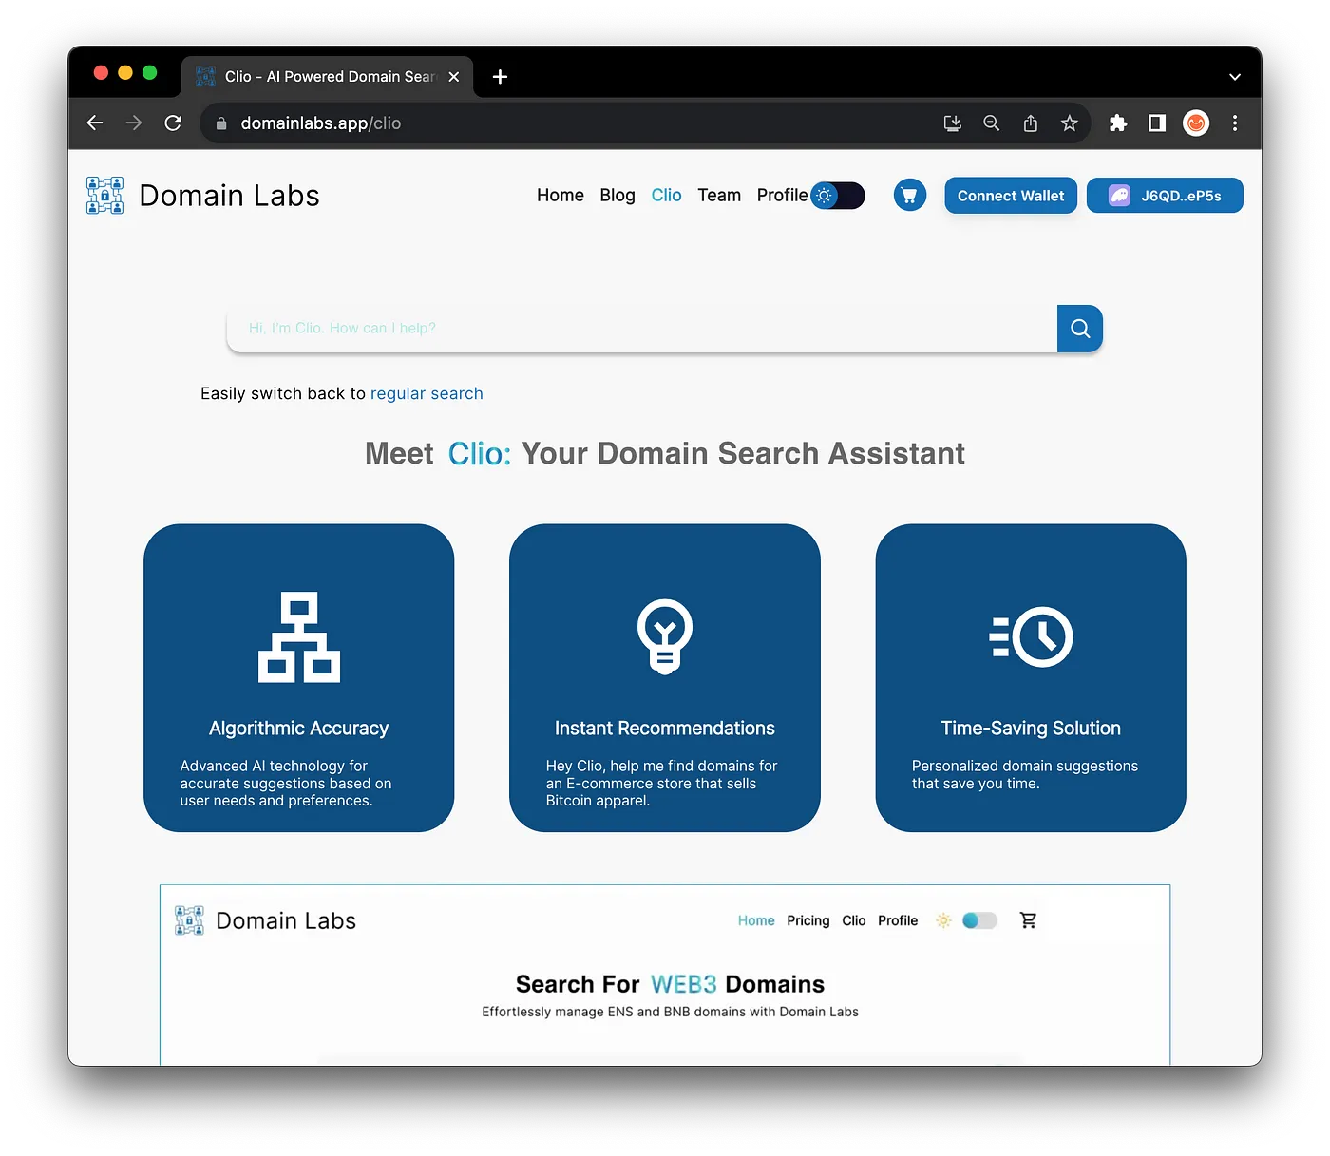The height and width of the screenshot is (1156, 1330).
Task: Open Chrome three-dot menu
Action: [x=1235, y=123]
